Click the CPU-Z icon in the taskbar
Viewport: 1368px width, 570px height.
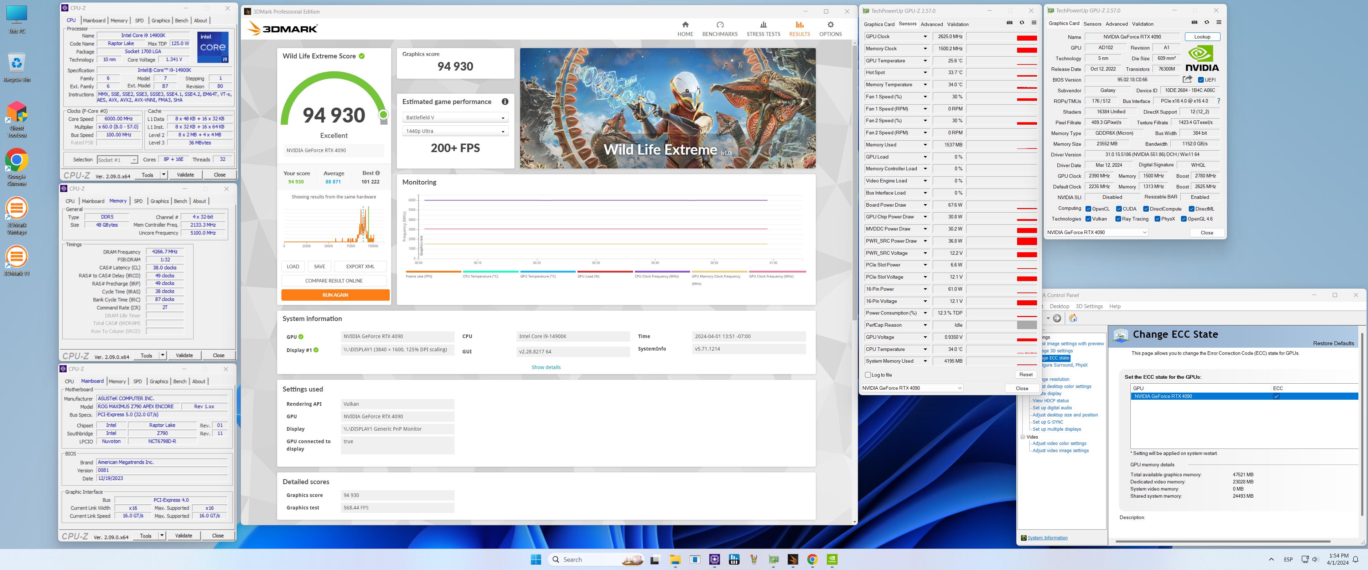coord(714,559)
